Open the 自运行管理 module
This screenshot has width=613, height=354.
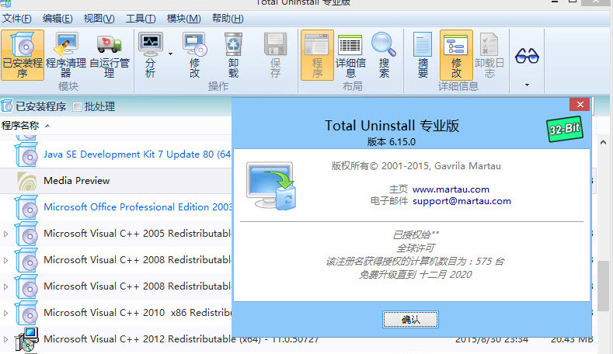click(x=110, y=55)
